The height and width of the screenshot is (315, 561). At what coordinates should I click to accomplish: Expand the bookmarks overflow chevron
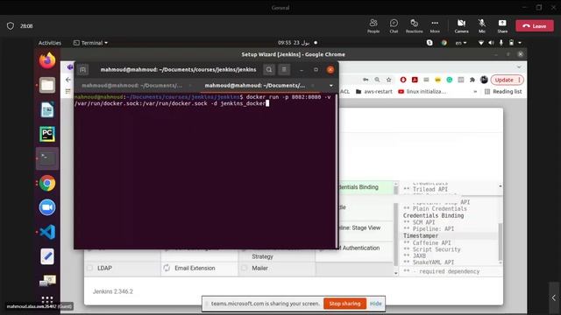coord(475,91)
